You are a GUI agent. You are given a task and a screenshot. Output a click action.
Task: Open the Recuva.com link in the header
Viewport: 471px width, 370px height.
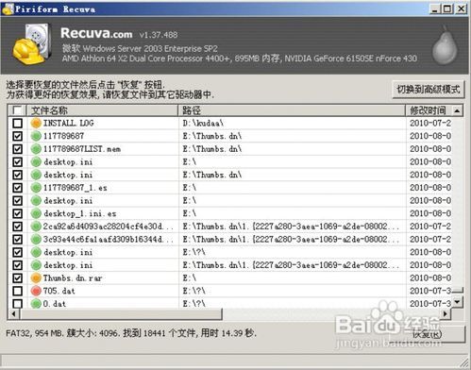pyautogui.click(x=96, y=33)
